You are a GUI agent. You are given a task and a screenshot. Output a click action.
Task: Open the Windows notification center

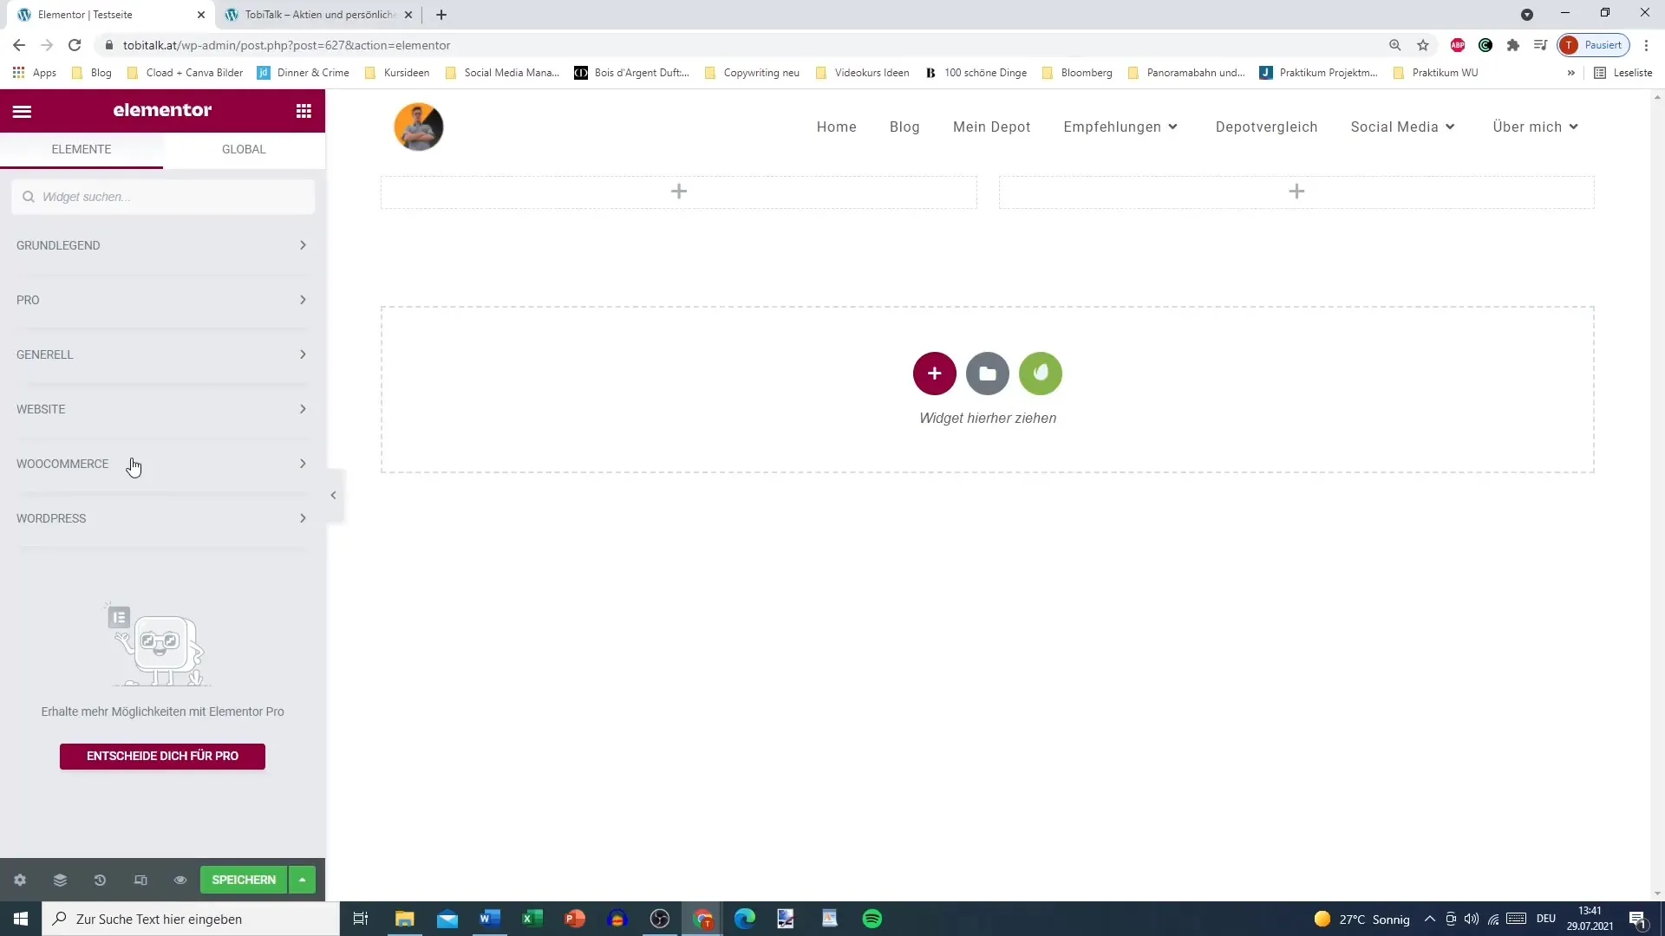(x=1638, y=919)
